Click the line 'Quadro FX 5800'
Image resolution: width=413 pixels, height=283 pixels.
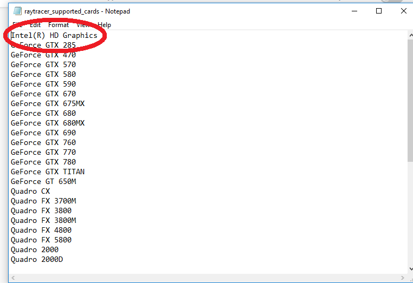tap(41, 240)
